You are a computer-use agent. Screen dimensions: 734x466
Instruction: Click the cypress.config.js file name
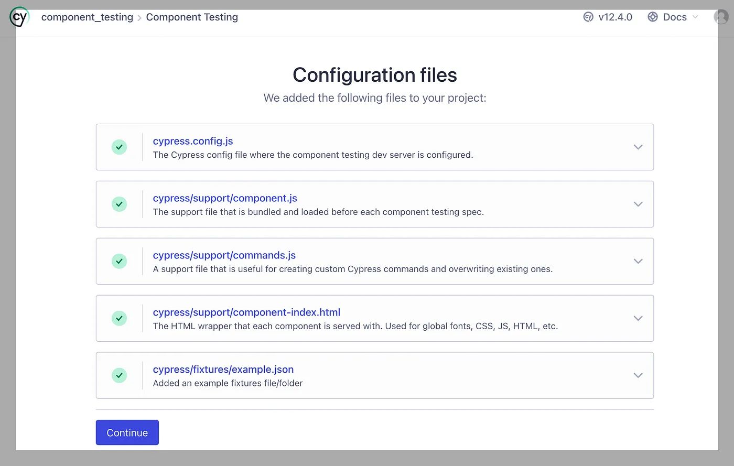pos(193,141)
